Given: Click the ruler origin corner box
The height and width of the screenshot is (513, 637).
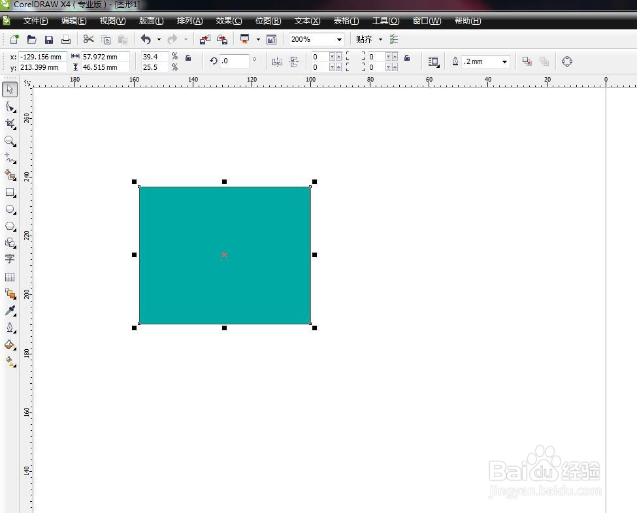Looking at the screenshot, I should click(27, 83).
